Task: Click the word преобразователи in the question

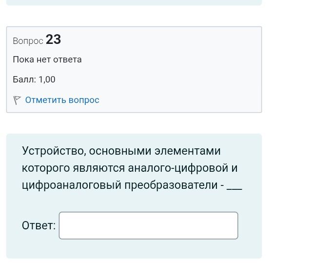Action: (171, 185)
